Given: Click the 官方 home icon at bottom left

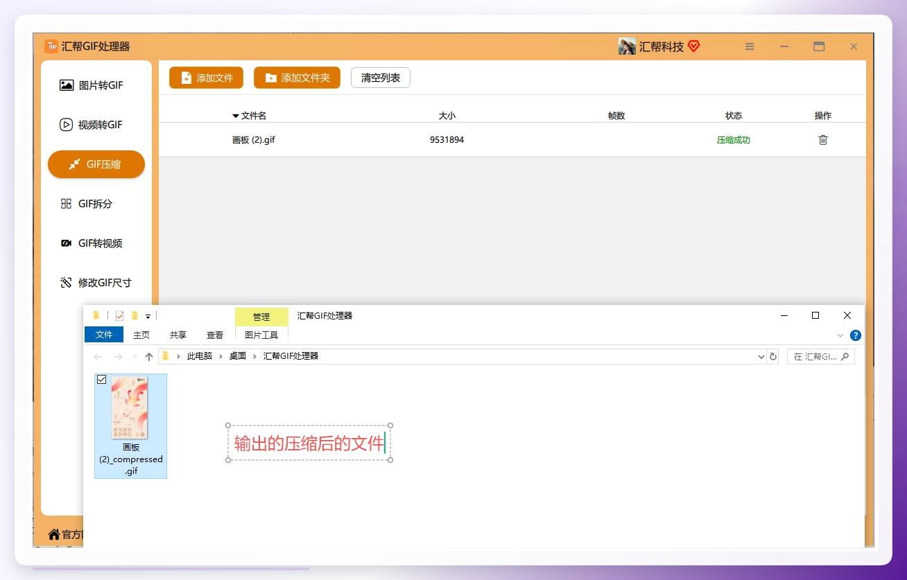Looking at the screenshot, I should [x=53, y=534].
